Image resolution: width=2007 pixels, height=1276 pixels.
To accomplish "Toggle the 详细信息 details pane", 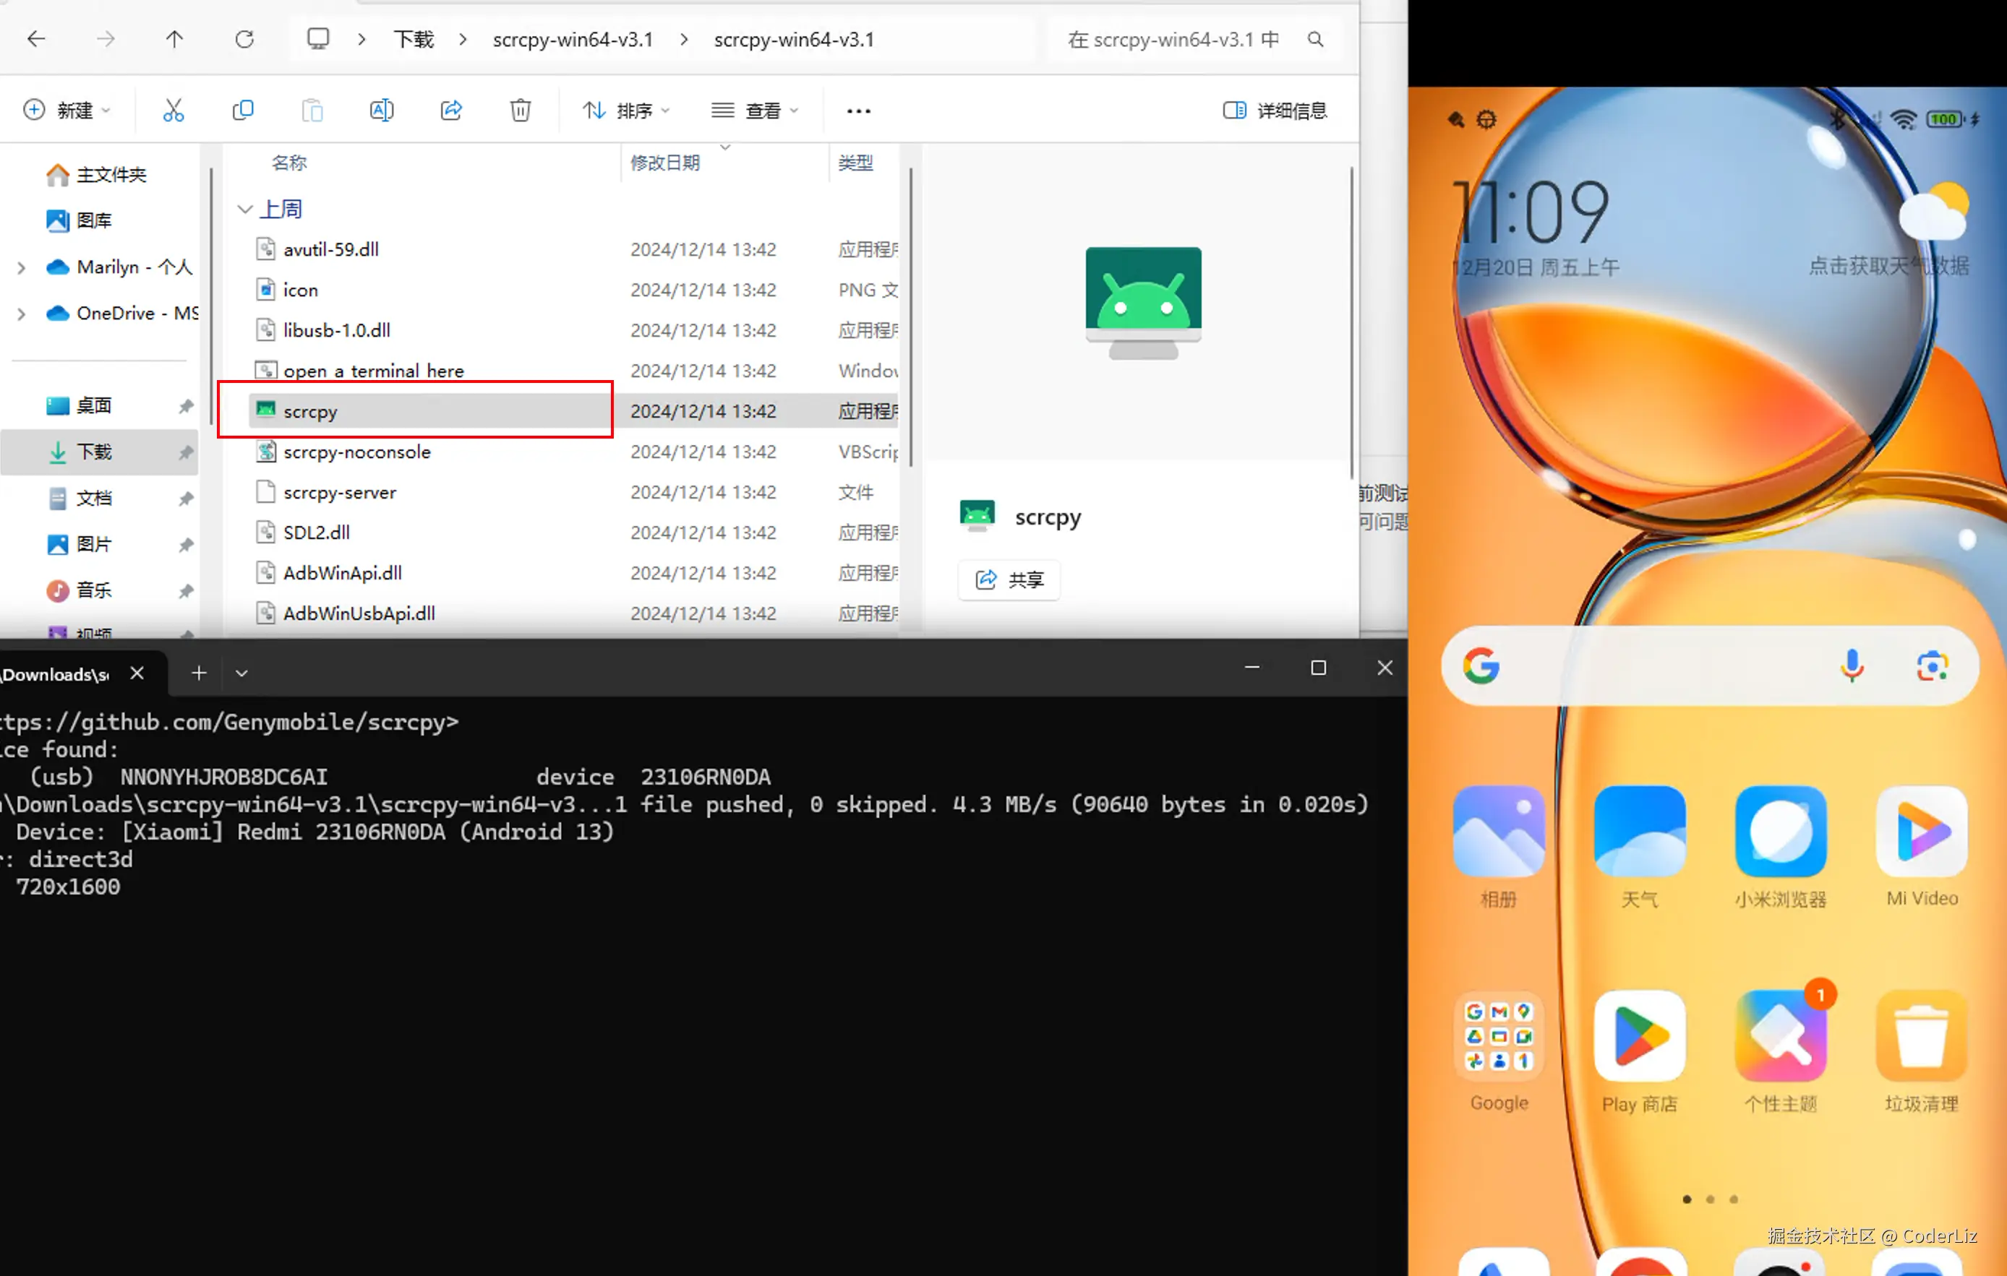I will pos(1275,110).
